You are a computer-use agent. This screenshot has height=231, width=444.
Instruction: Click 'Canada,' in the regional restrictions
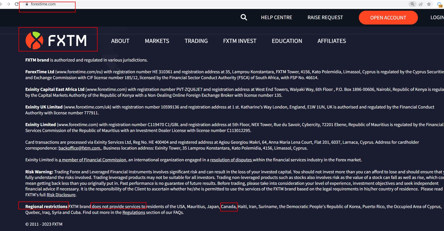coord(229,206)
